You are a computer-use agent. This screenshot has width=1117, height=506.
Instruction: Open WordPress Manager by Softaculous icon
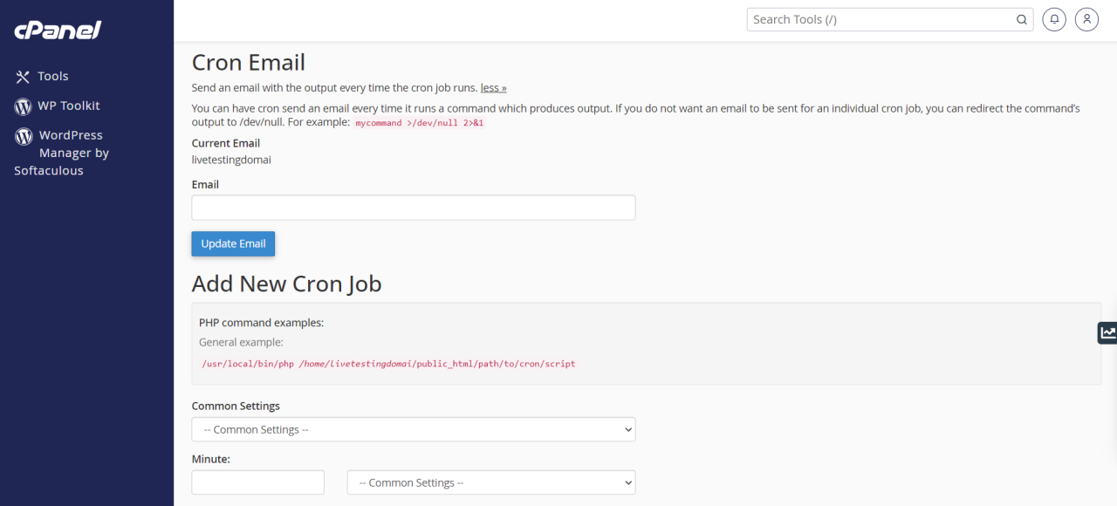[24, 134]
